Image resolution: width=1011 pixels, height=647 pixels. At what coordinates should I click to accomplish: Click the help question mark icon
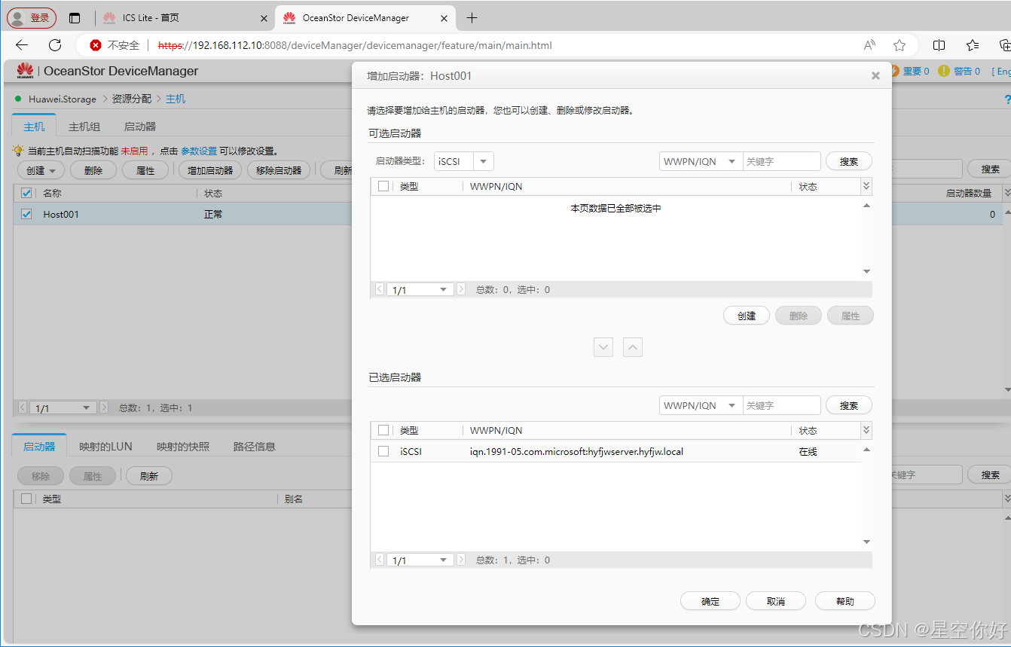point(1007,99)
